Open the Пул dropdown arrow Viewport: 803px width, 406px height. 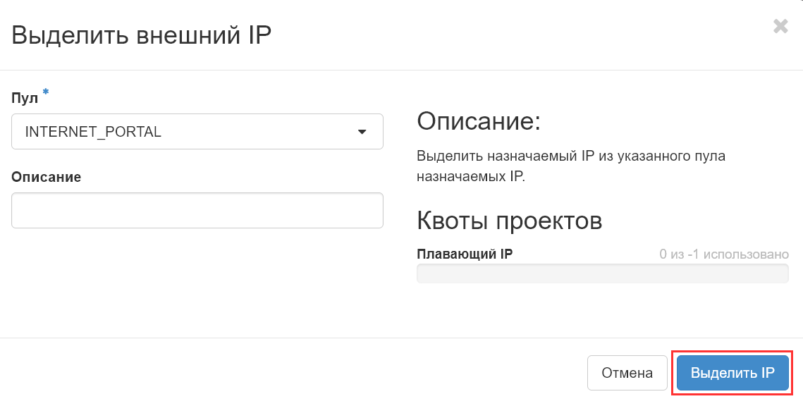point(363,131)
